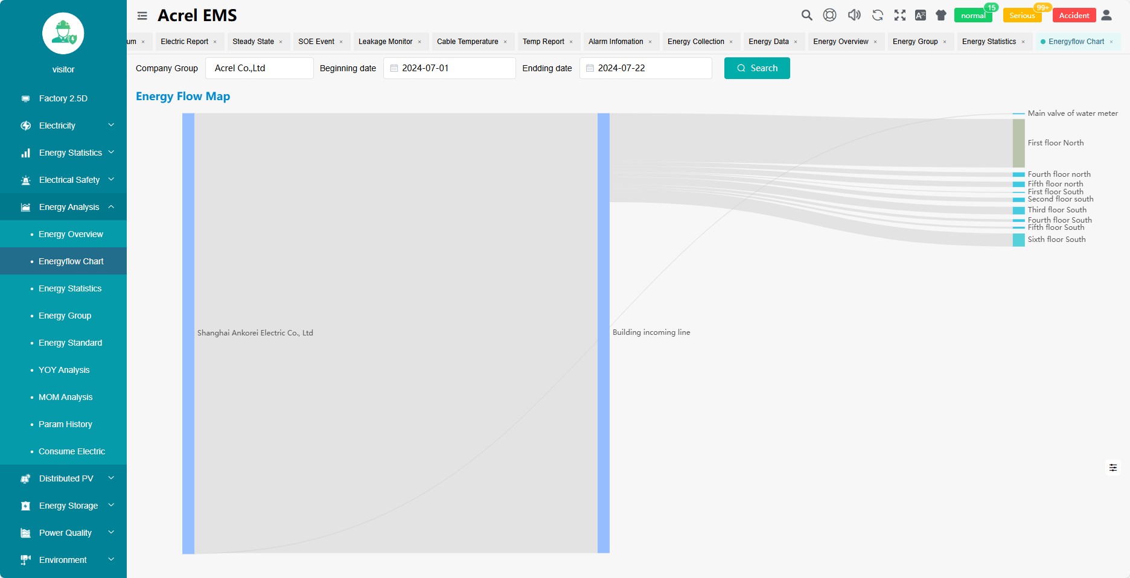This screenshot has height=578, width=1130.
Task: Mute the alarm sound speaker icon
Action: (854, 15)
